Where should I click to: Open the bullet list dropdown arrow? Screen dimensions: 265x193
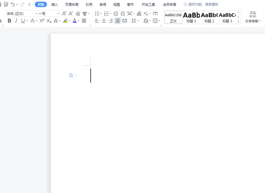coord(101,14)
